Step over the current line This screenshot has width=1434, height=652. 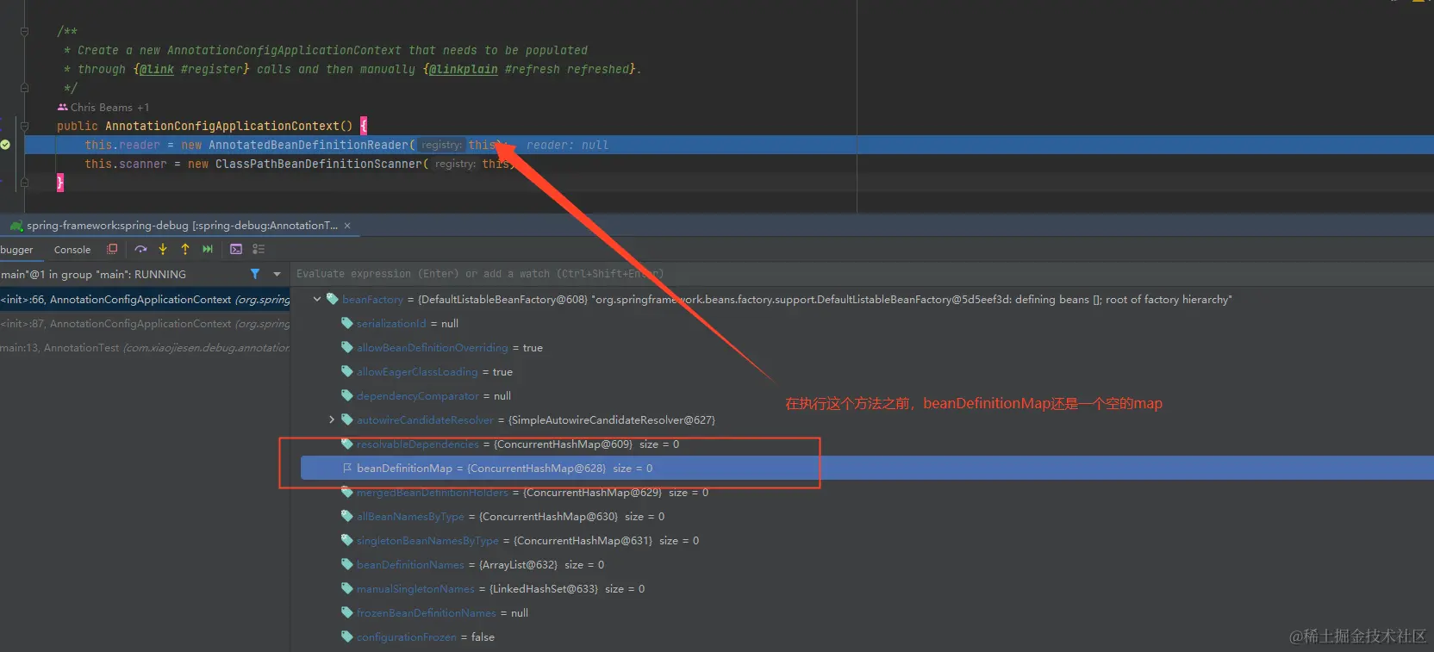tap(140, 249)
